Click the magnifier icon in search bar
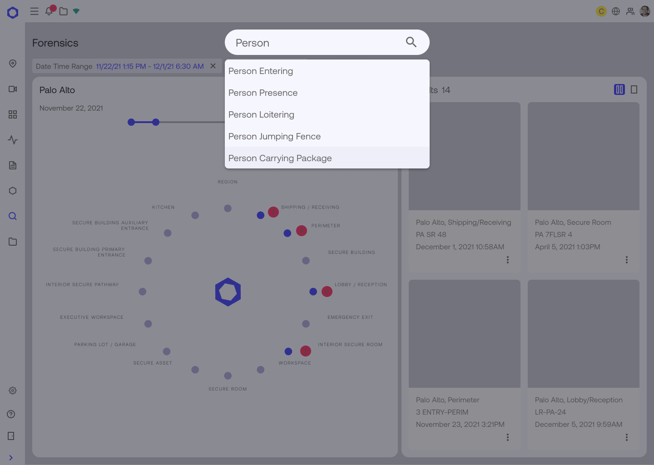 coord(411,42)
